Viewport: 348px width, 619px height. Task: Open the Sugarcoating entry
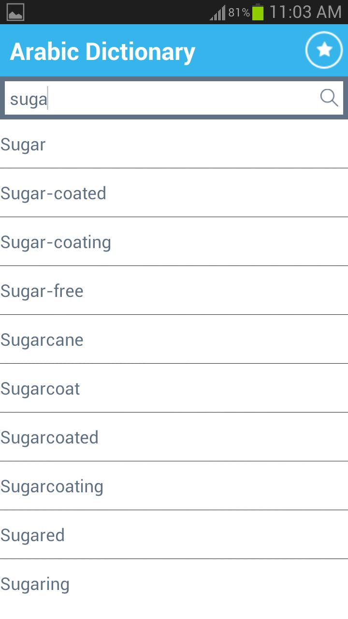coord(174,486)
